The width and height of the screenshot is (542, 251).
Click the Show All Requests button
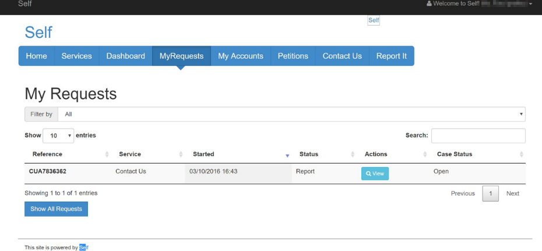pos(56,209)
